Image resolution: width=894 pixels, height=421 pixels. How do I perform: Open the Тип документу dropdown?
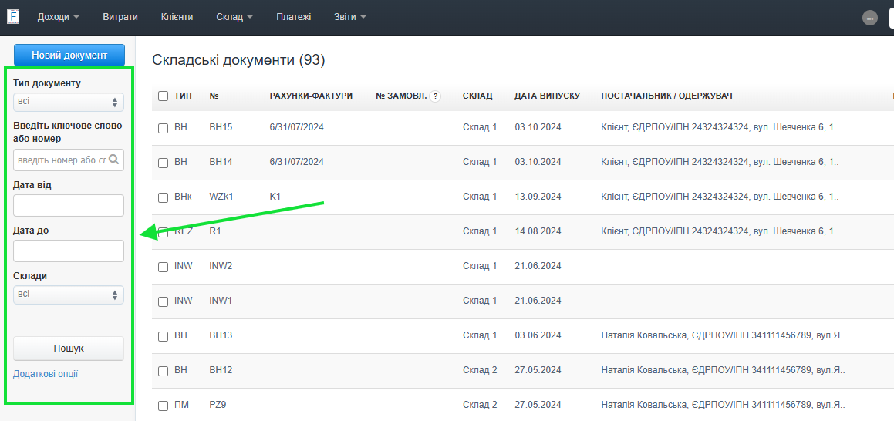[69, 102]
